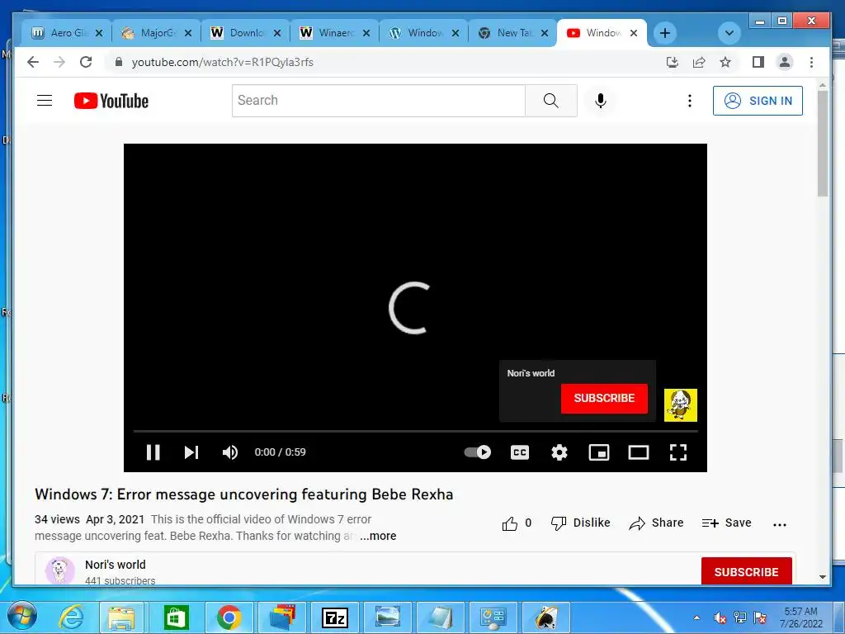Switch to New Tab tab
Image resolution: width=845 pixels, height=634 pixels.
coord(513,33)
